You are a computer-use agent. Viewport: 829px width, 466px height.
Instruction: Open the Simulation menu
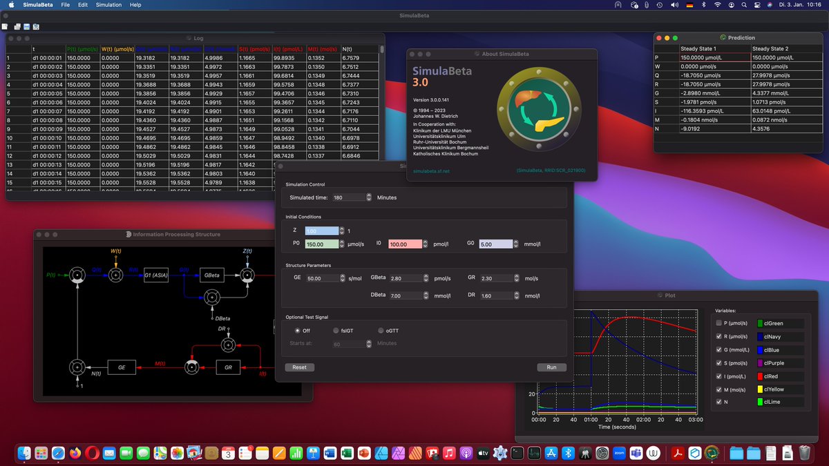(x=108, y=5)
